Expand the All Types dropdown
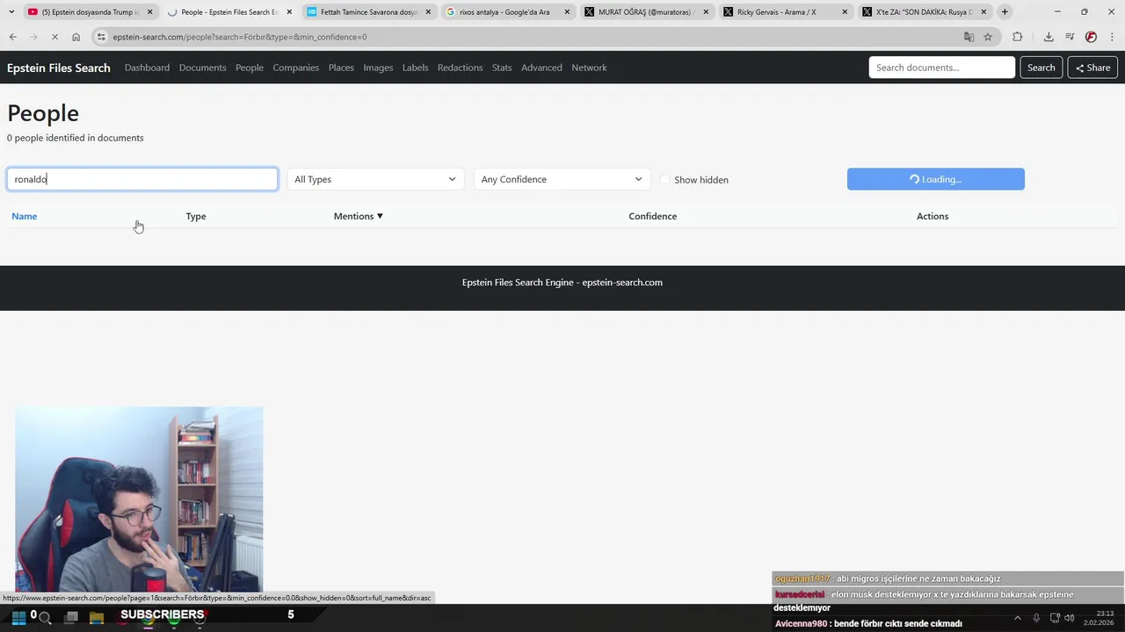This screenshot has height=632, width=1125. 376,179
